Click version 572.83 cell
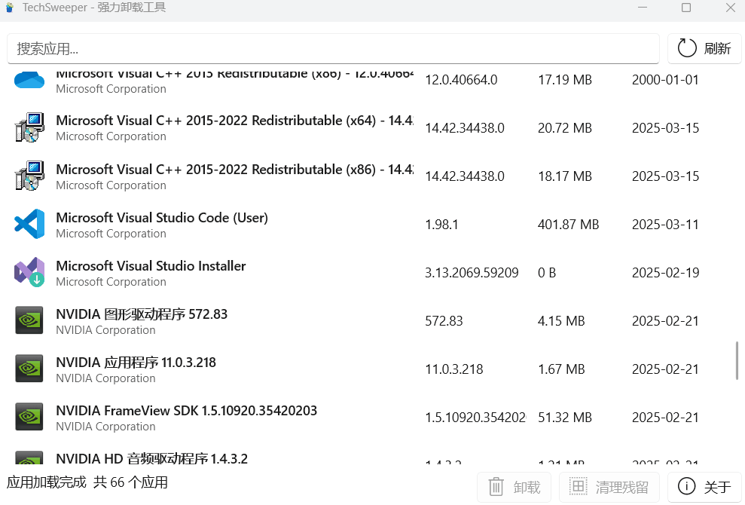 point(444,321)
